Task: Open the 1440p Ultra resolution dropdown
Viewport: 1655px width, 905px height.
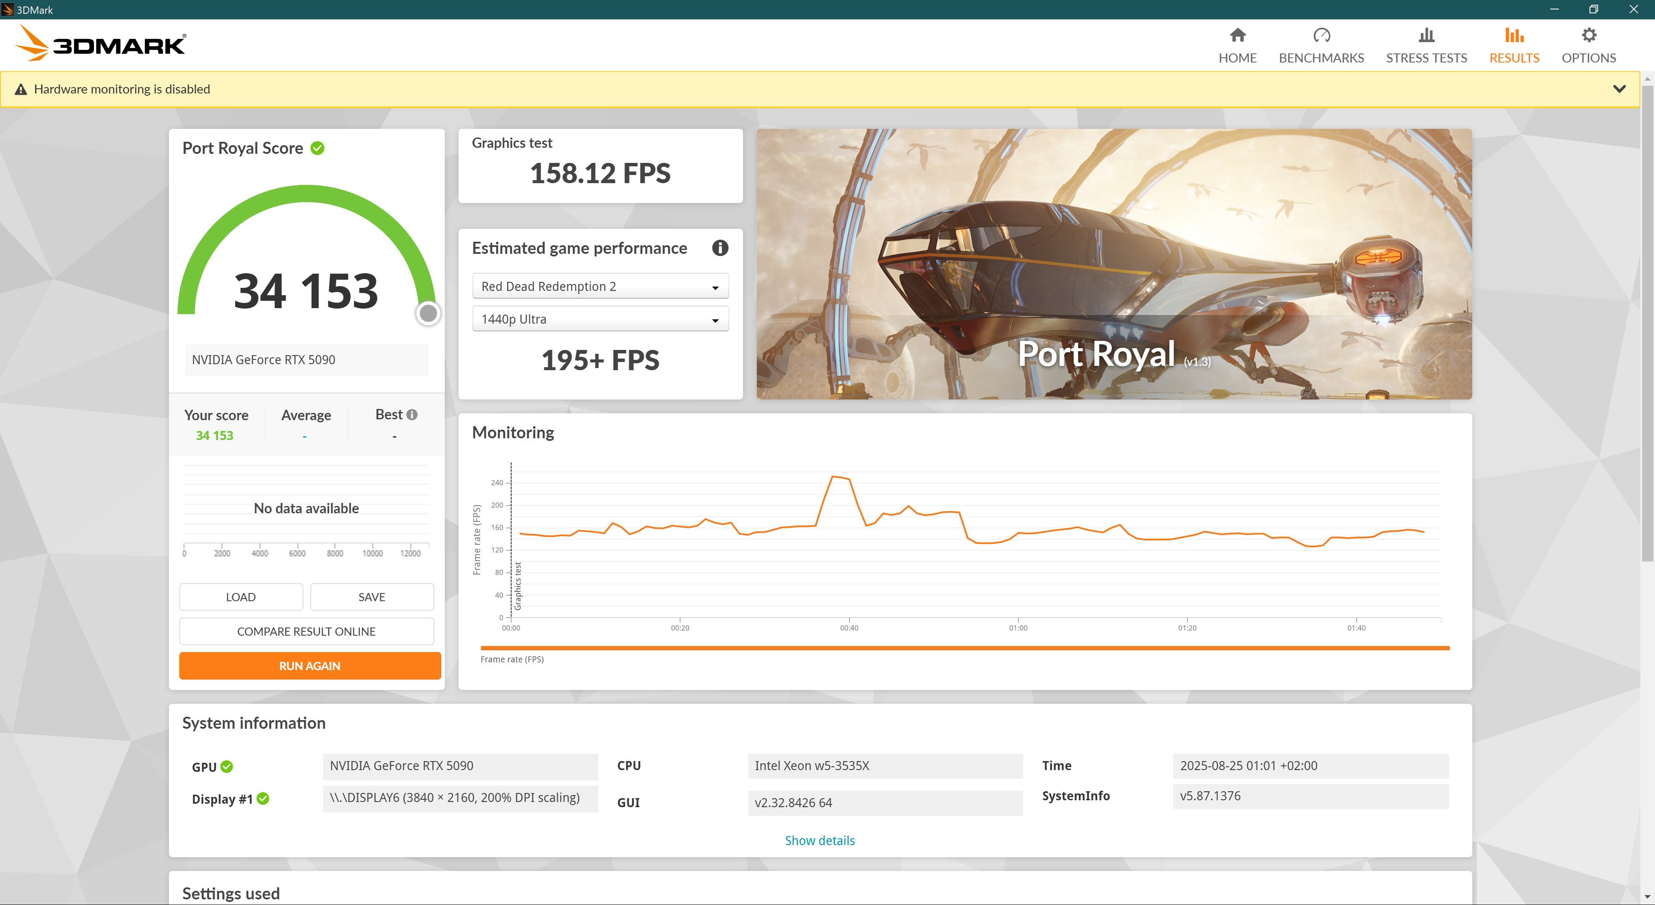Action: [600, 319]
